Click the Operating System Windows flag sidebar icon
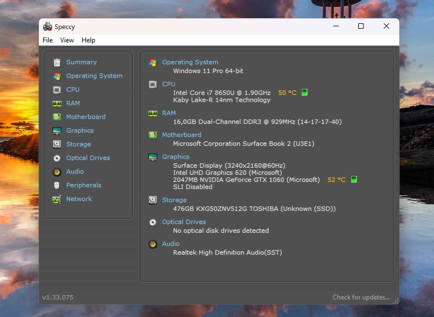This screenshot has width=434, height=317. (57, 76)
